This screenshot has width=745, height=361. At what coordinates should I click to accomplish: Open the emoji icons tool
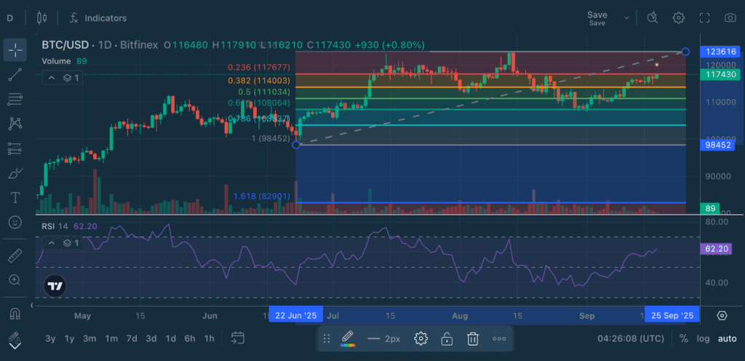coord(15,221)
